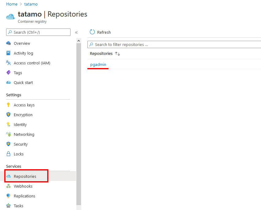Click the Encryption shield icon

pos(9,115)
